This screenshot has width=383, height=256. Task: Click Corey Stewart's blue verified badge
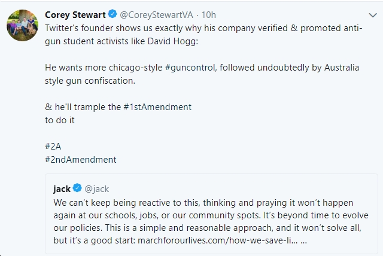pyautogui.click(x=113, y=14)
